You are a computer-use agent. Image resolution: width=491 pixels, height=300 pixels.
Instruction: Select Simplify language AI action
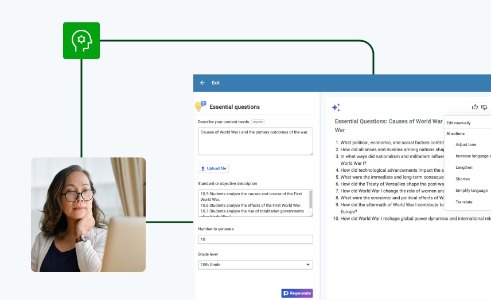[x=471, y=191]
